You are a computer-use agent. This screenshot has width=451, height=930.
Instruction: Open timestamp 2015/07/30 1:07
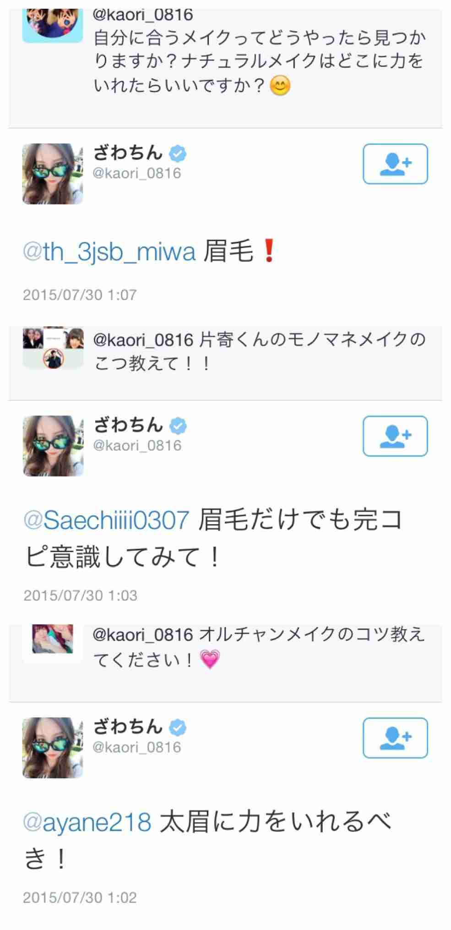[x=80, y=295]
